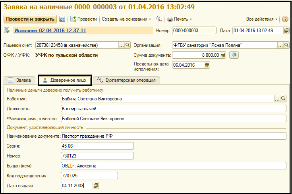Open calendar picker for Дата выдачи
292x194 pixels.
(96, 186)
